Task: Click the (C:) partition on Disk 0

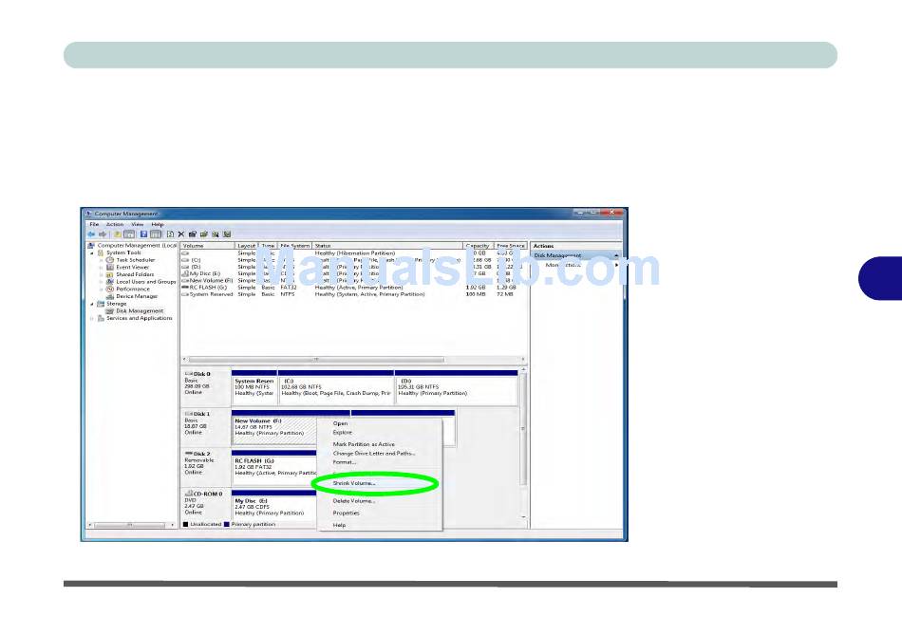Action: point(336,387)
